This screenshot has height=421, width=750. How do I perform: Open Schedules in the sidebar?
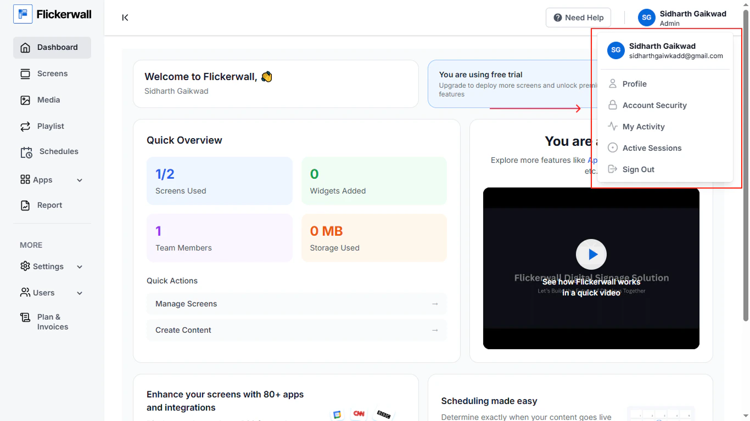click(x=52, y=152)
